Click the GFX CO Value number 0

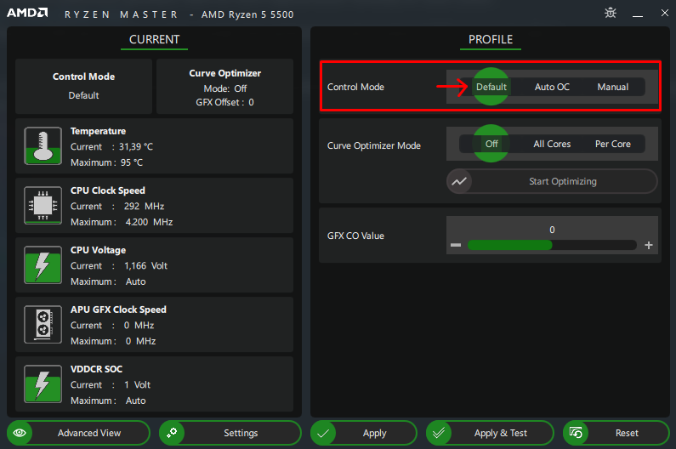coord(552,230)
